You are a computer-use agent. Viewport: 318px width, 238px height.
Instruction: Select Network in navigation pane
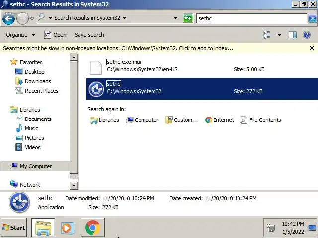pyautogui.click(x=30, y=185)
